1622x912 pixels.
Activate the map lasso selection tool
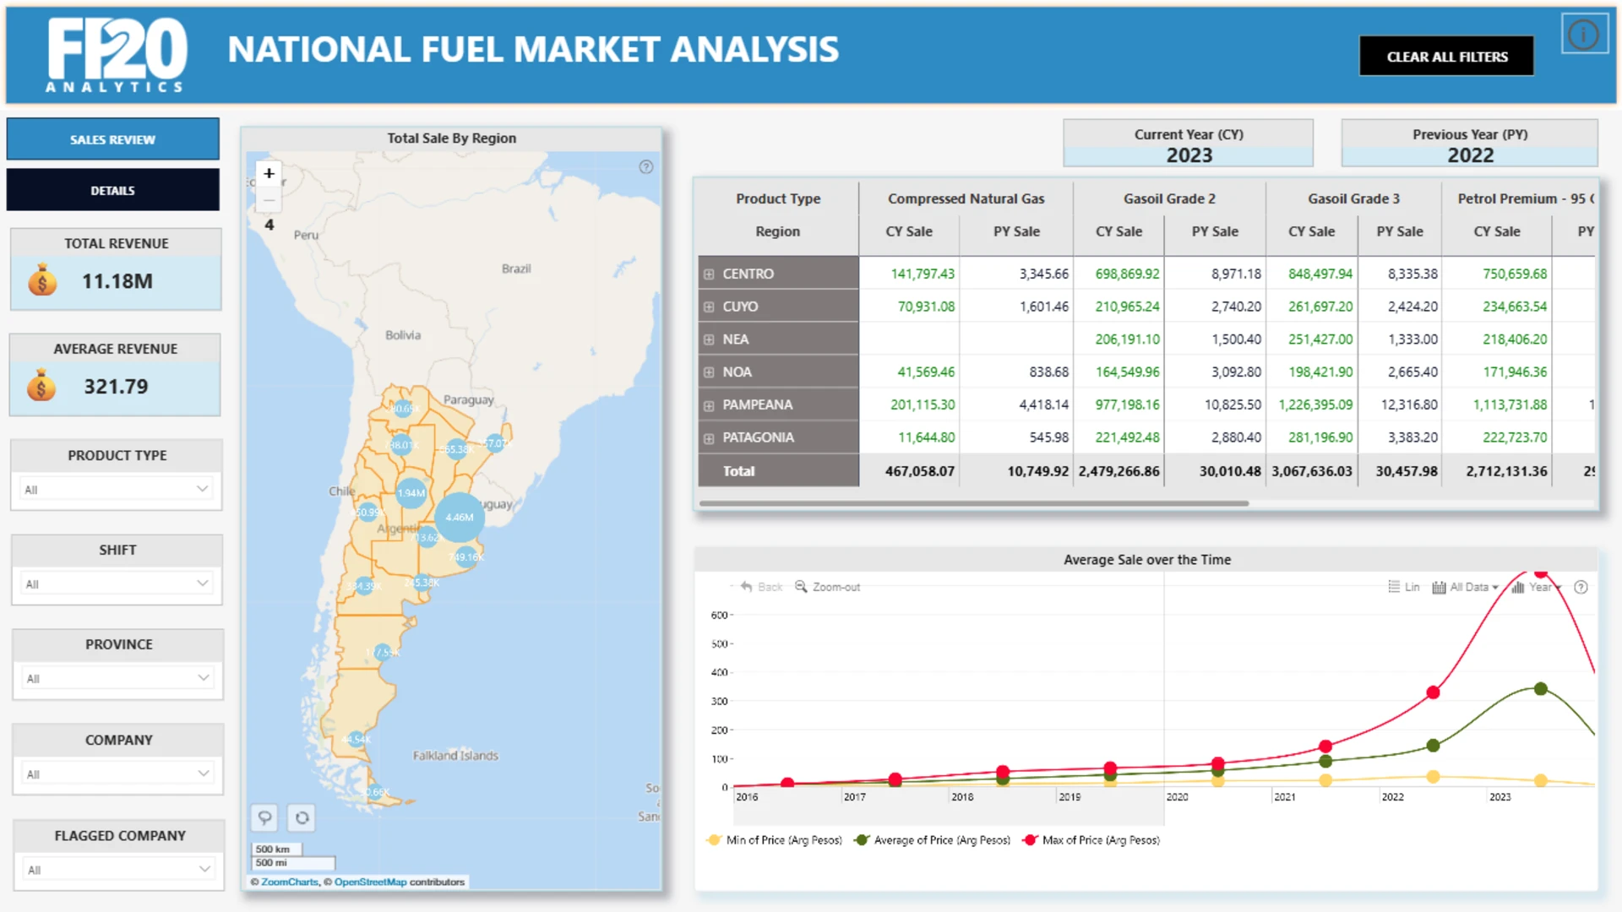pos(265,817)
